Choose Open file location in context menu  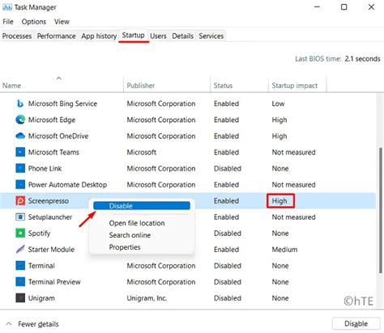(x=137, y=223)
